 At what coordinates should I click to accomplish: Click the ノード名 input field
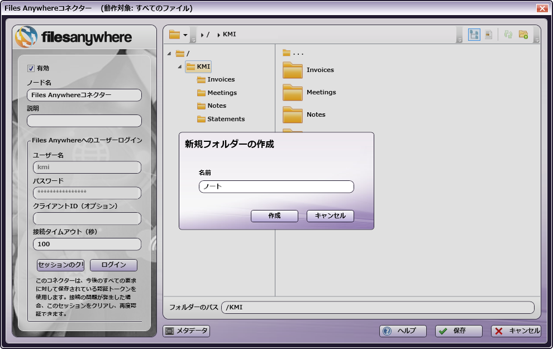(x=84, y=95)
